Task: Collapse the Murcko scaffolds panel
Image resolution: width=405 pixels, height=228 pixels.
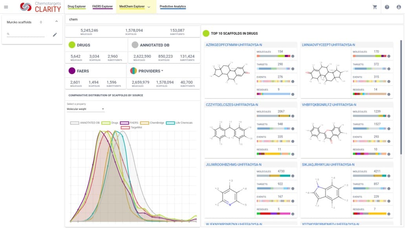Action: [x=56, y=22]
